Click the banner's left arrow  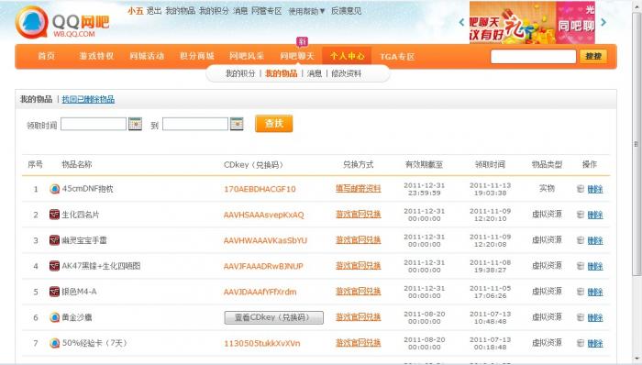point(461,22)
